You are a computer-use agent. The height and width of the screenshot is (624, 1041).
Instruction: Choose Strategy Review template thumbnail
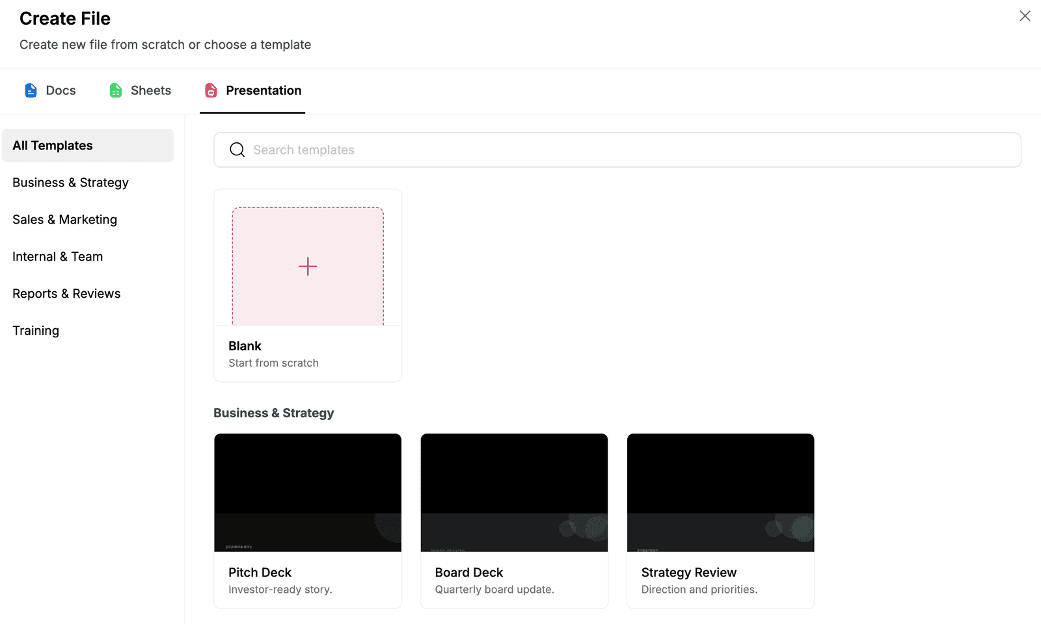coord(721,493)
